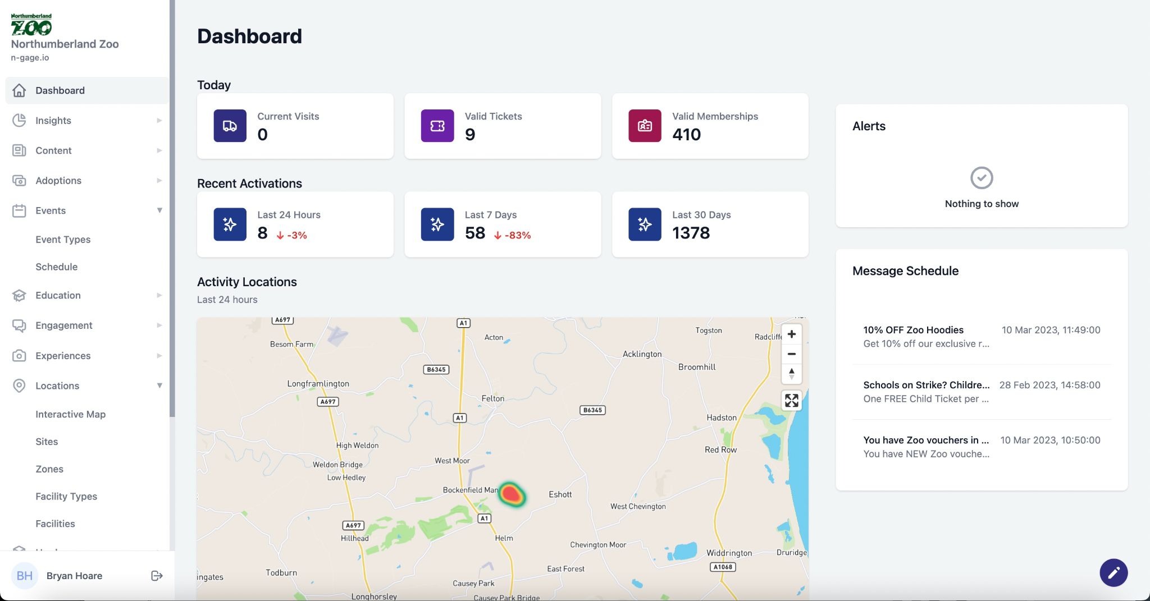Click the Valid Memberships ID card icon
The height and width of the screenshot is (601, 1150).
point(645,126)
